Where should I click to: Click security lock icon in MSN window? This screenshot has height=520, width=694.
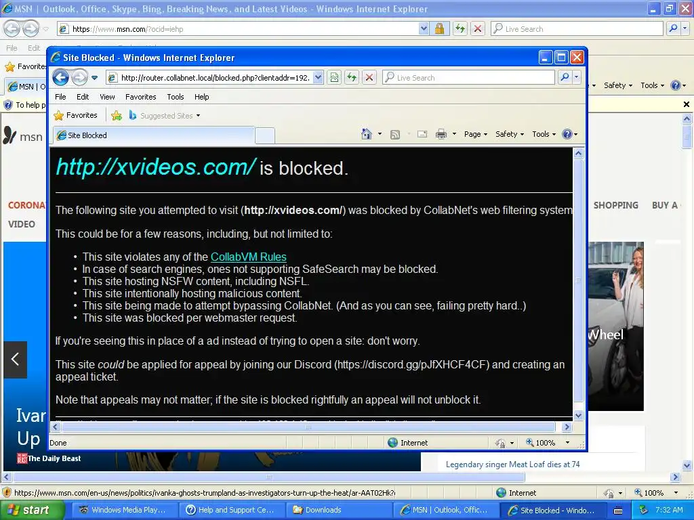[439, 29]
